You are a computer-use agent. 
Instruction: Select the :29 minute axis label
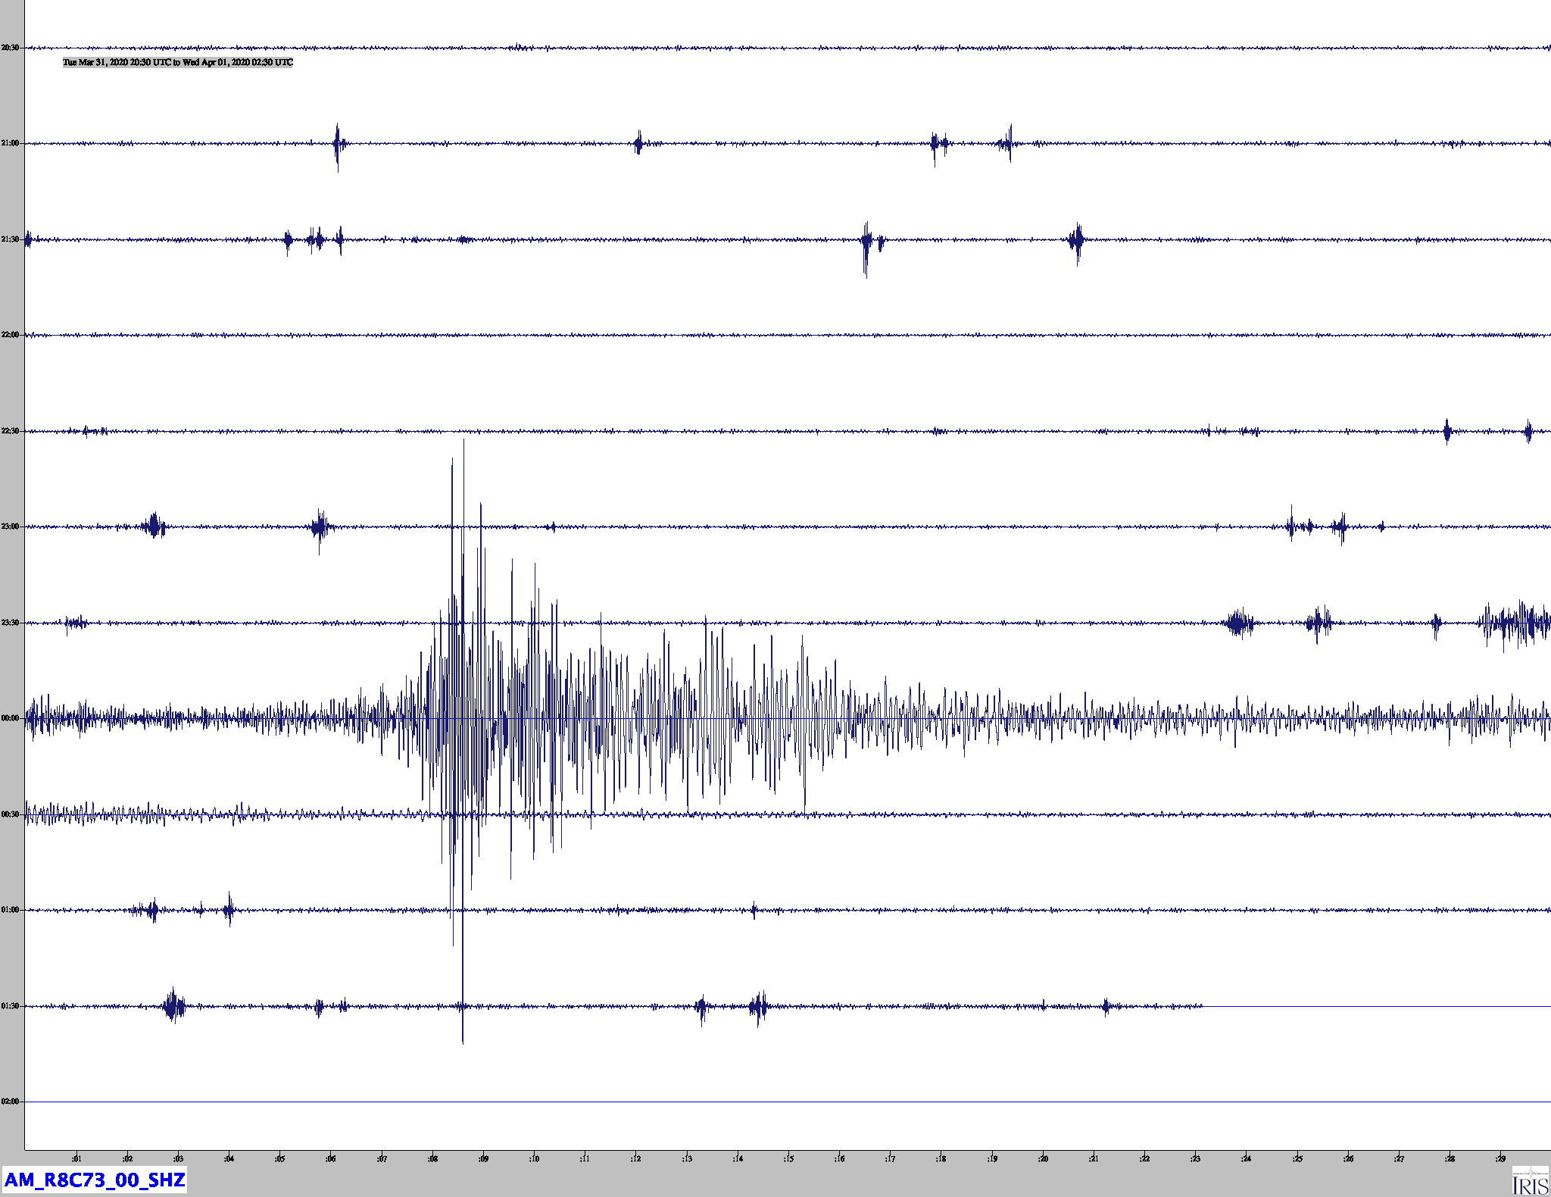(x=1500, y=1158)
